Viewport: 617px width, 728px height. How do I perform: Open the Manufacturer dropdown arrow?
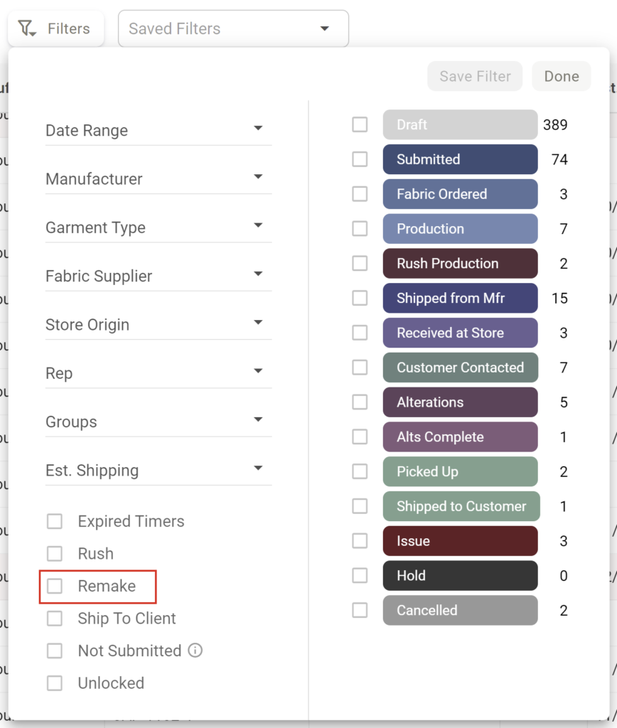click(258, 176)
